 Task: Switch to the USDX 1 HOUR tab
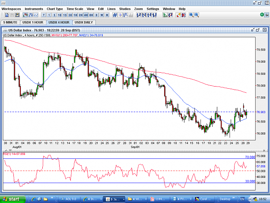point(33,23)
